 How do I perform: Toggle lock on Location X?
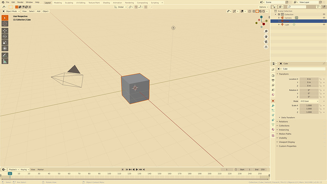pos(320,79)
